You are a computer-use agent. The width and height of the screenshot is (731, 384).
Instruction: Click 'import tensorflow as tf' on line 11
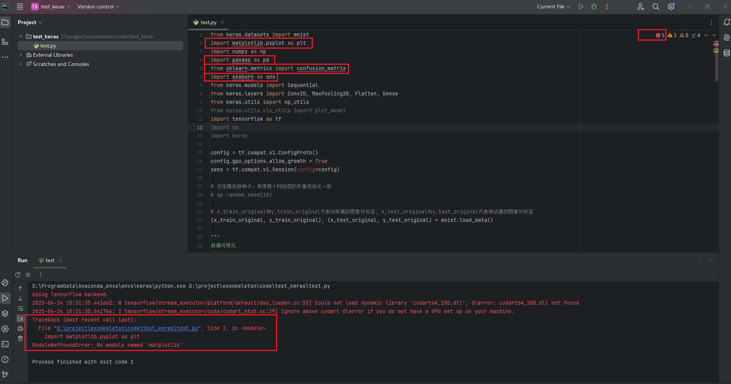point(246,119)
